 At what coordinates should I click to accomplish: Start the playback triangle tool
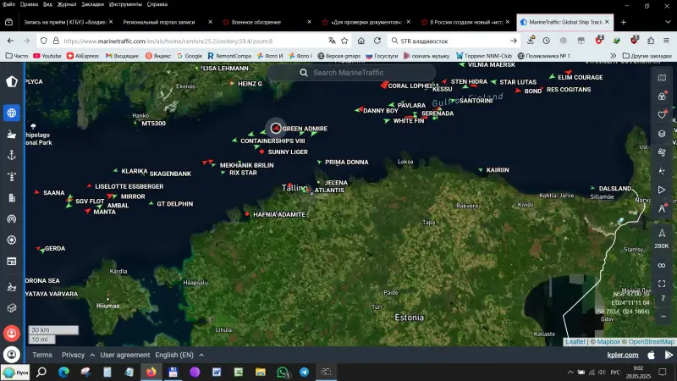tap(662, 190)
